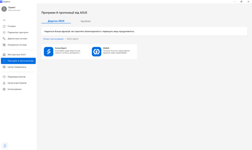Screen dimensions: 252x150
Task: Click the Оновлення системи refresh icon
Action: click(4, 45)
